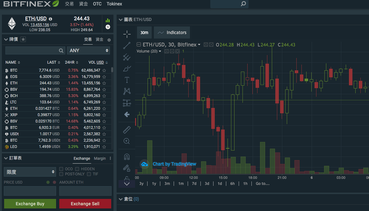The width and height of the screenshot is (369, 211).
Task: Expand the bottom chevron of drawing toolbar
Action: [x=127, y=184]
